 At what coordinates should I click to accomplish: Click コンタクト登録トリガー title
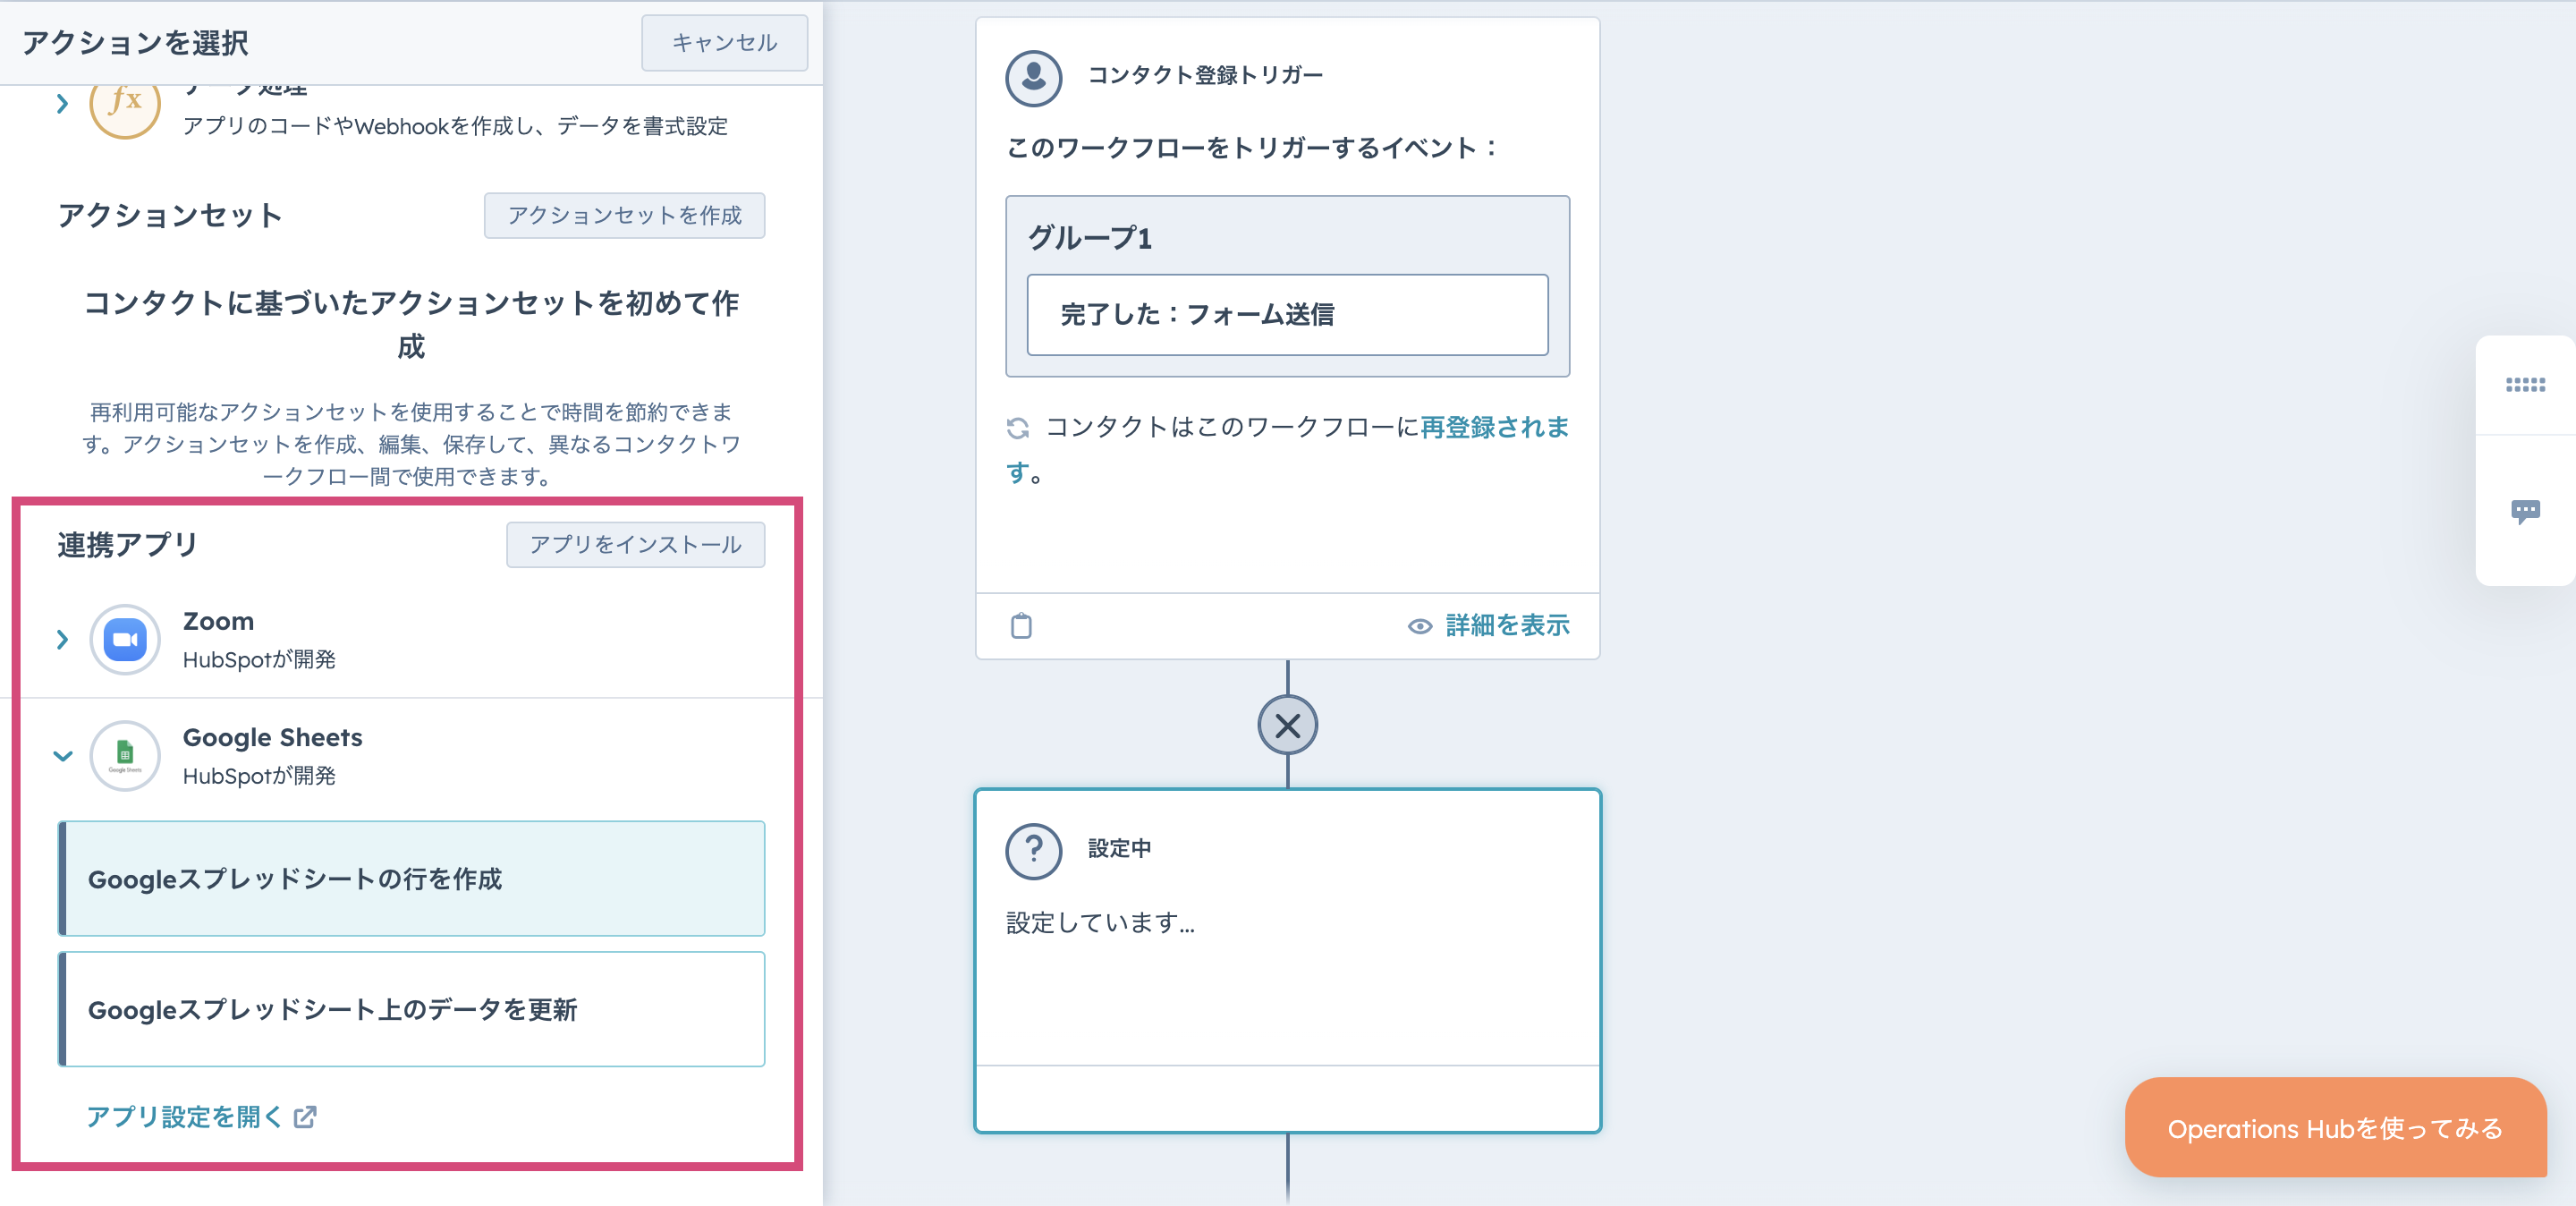[1205, 75]
